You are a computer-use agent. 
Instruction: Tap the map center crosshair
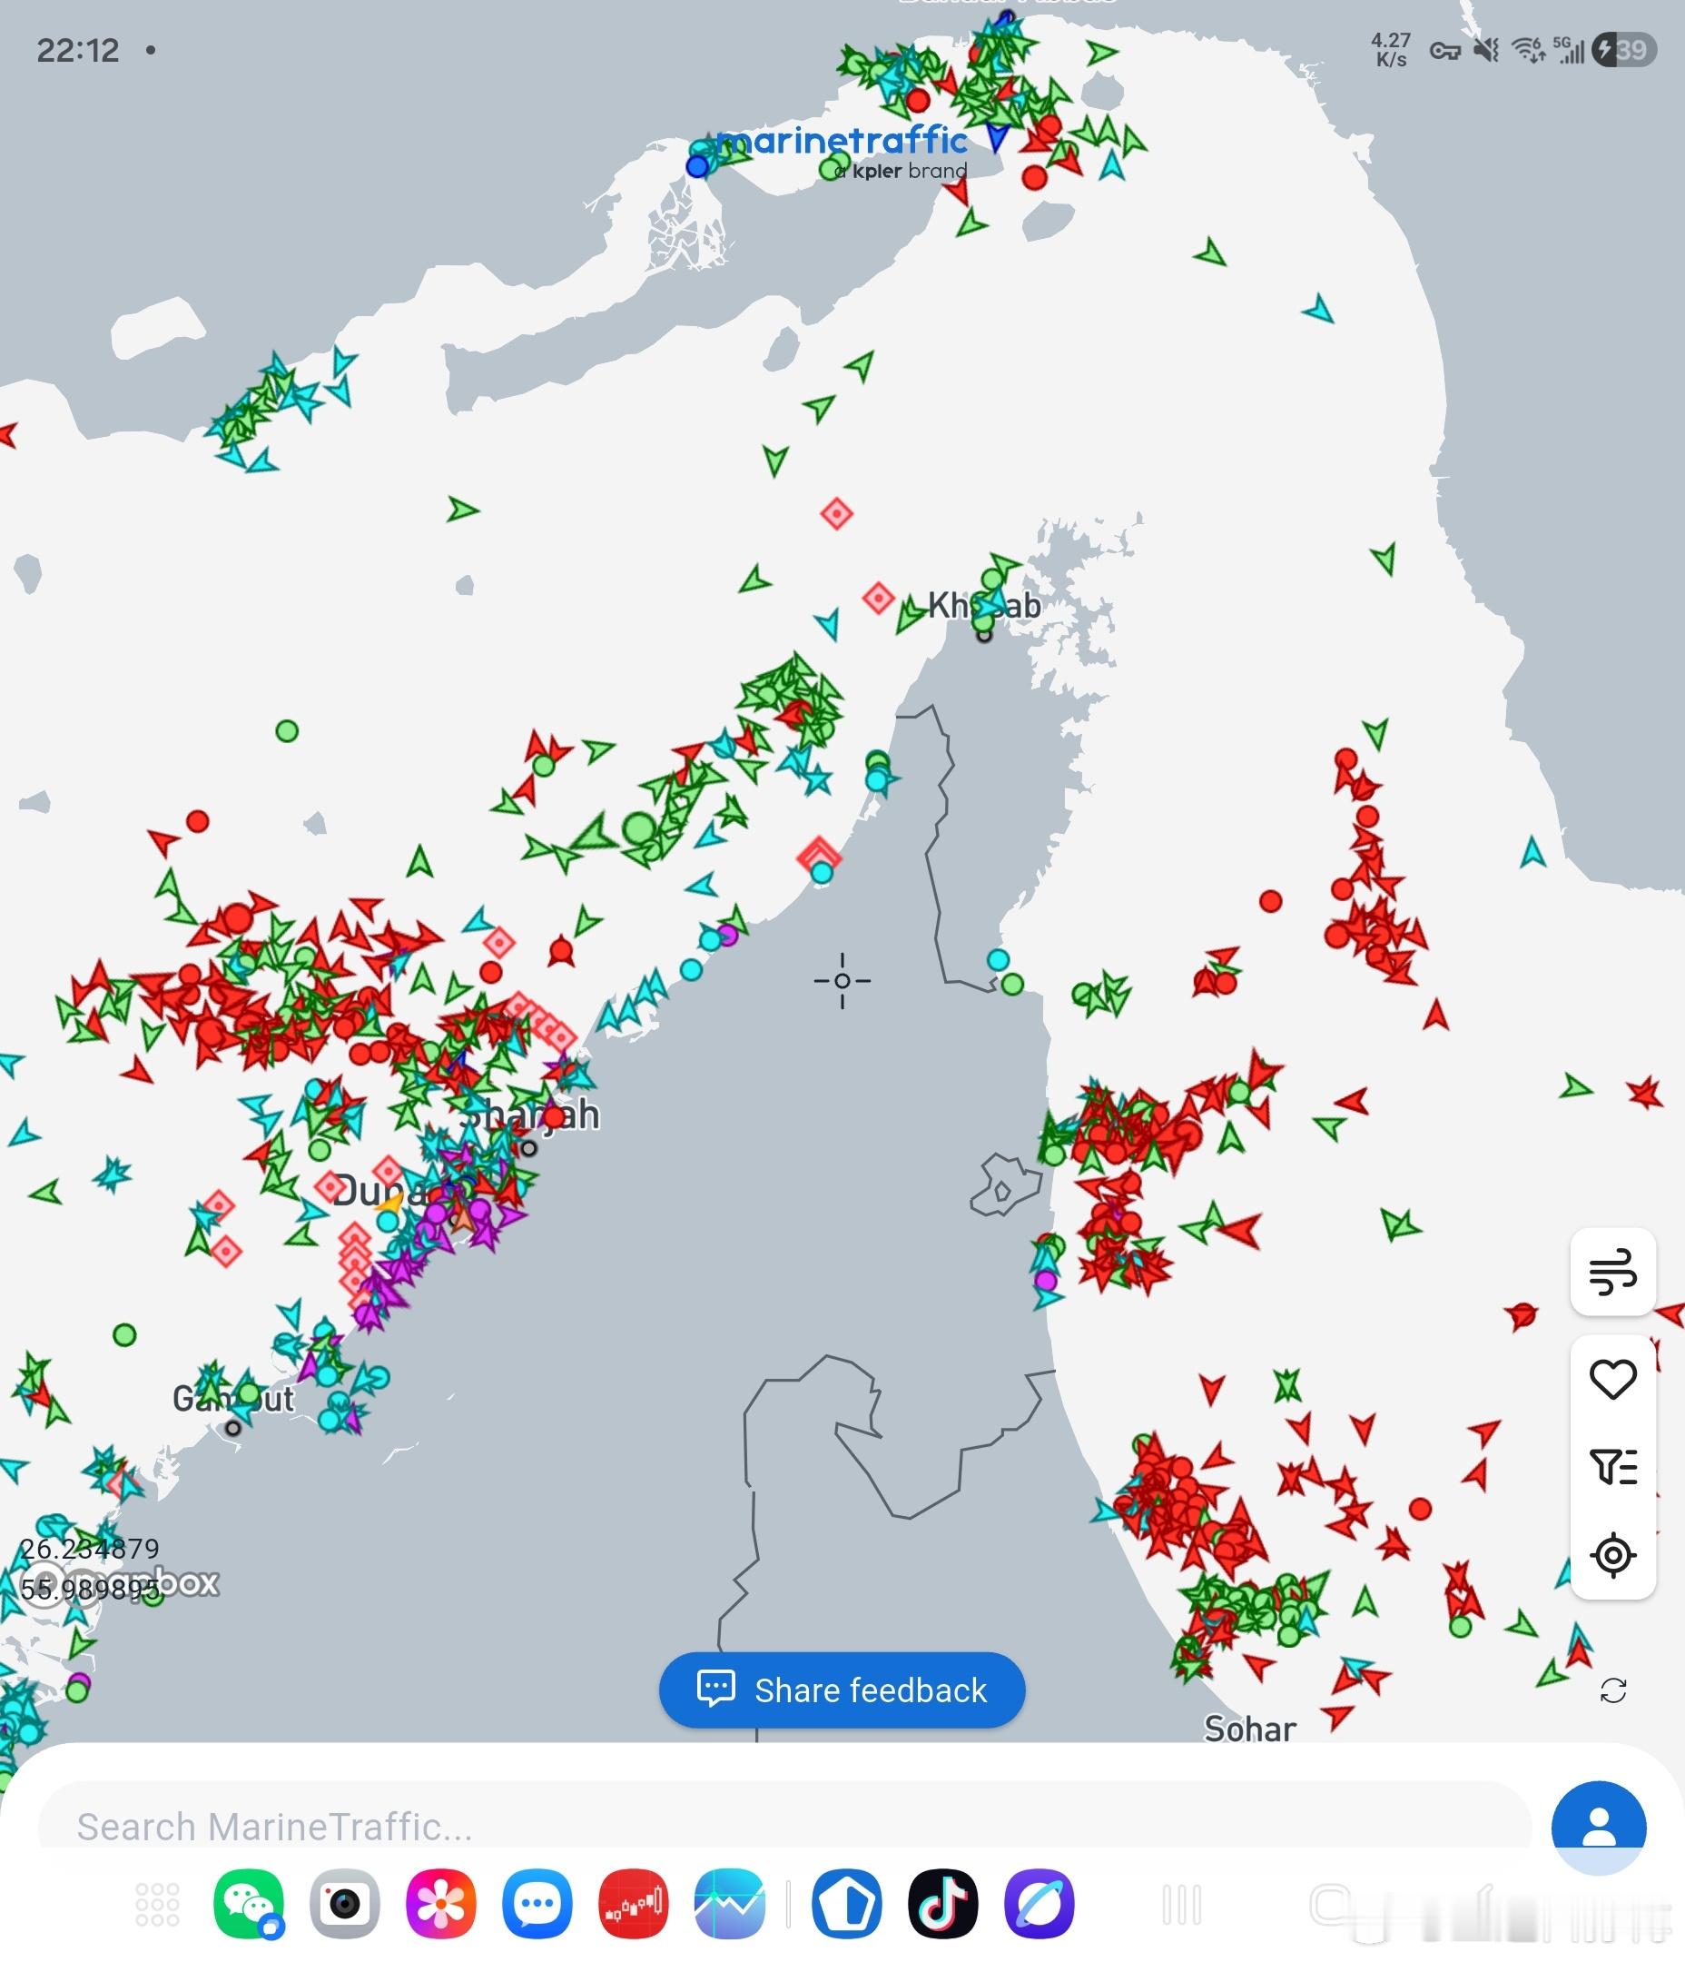(842, 980)
